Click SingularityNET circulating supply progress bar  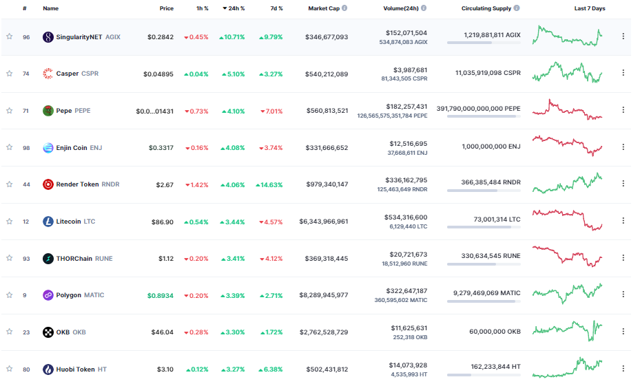tap(484, 43)
